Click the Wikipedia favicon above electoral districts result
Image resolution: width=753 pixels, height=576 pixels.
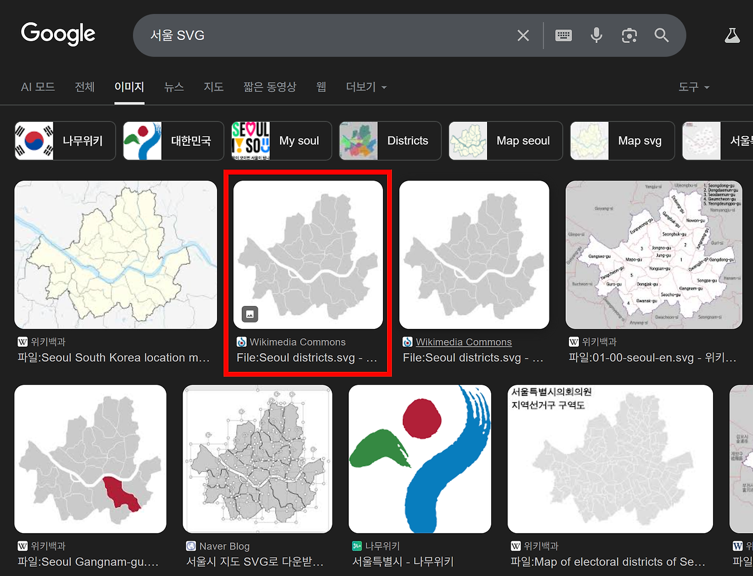point(515,546)
